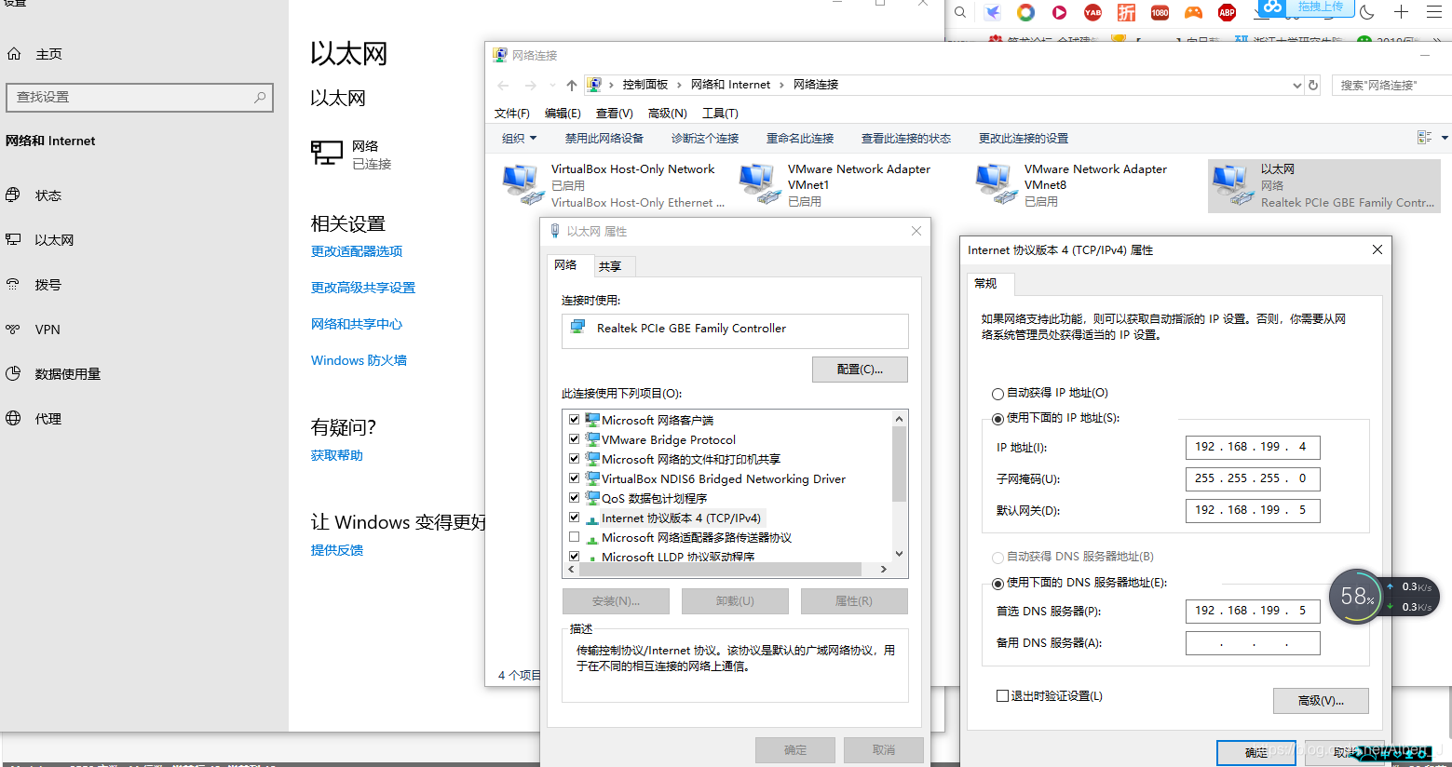This screenshot has width=1452, height=767.
Task: Click the search magnifier icon in the browser toolbar
Action: tap(960, 12)
